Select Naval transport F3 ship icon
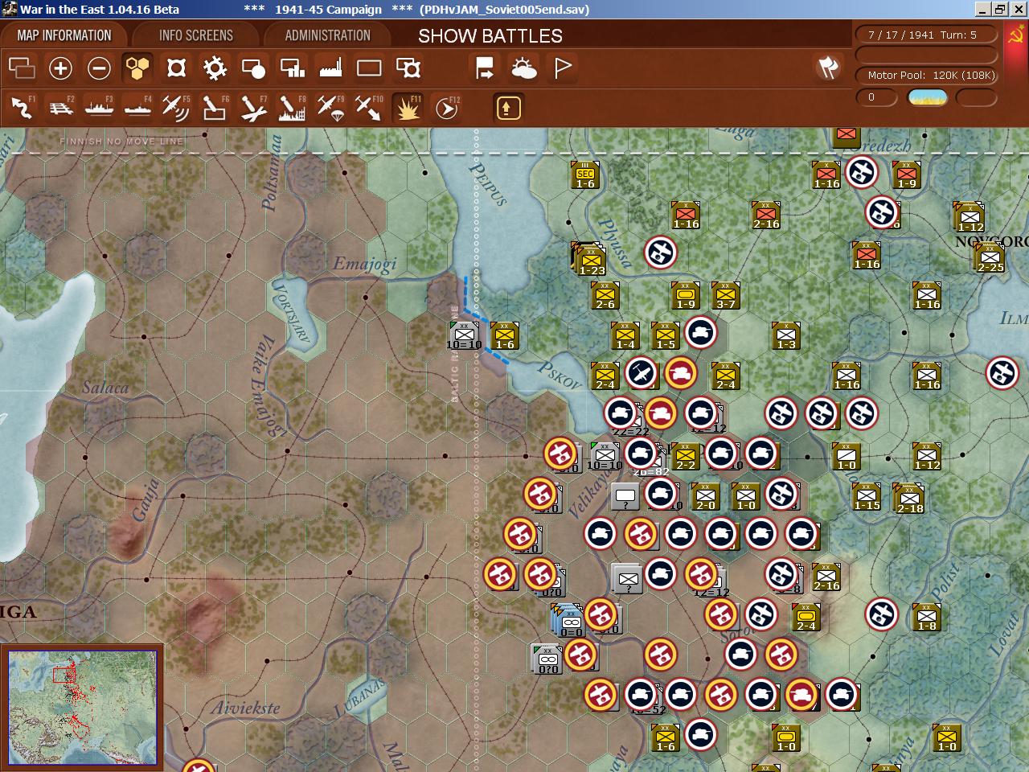Screen dimensions: 1029x772 click(x=99, y=107)
